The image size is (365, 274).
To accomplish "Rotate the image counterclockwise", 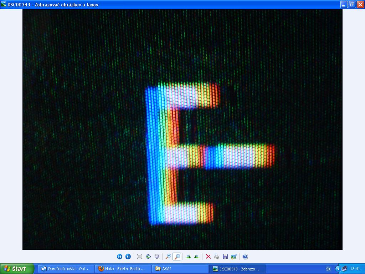I will click(x=197, y=257).
